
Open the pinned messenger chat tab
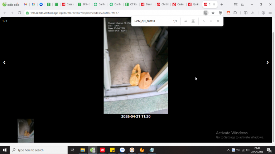pyautogui.click(x=41, y=4)
